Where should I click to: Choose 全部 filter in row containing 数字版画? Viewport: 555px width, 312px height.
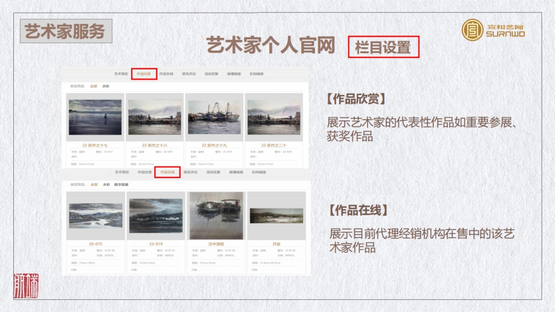[94, 185]
